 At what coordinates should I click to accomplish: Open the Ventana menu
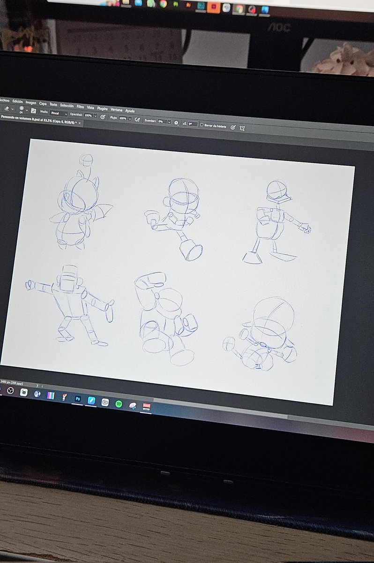[x=116, y=110]
